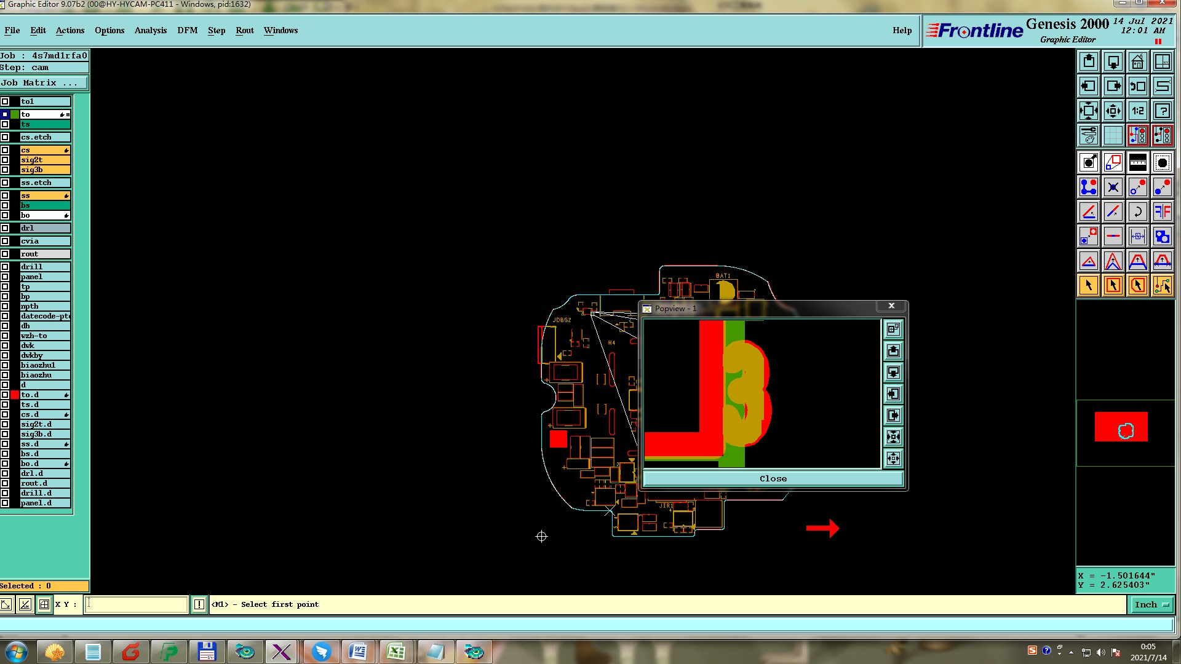This screenshot has width=1181, height=664.
Task: Select the ruler measurement tool
Action: 1138,162
